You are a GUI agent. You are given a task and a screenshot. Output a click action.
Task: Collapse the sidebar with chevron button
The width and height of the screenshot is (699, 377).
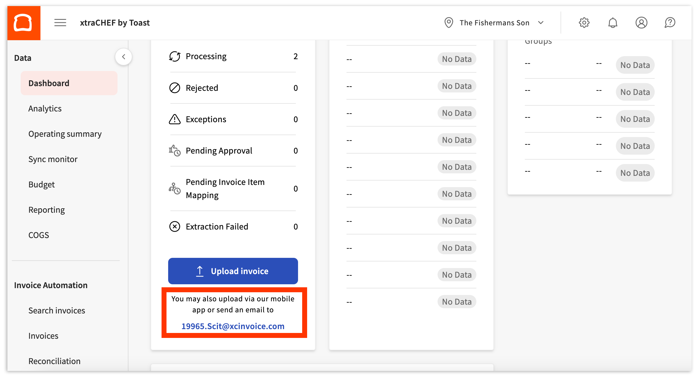(x=124, y=57)
